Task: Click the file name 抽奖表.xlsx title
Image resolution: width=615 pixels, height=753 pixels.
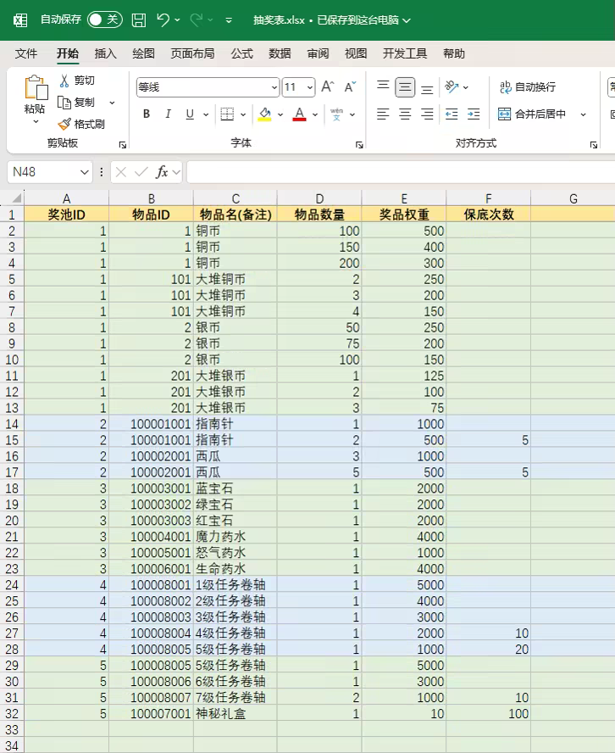Action: click(x=280, y=20)
